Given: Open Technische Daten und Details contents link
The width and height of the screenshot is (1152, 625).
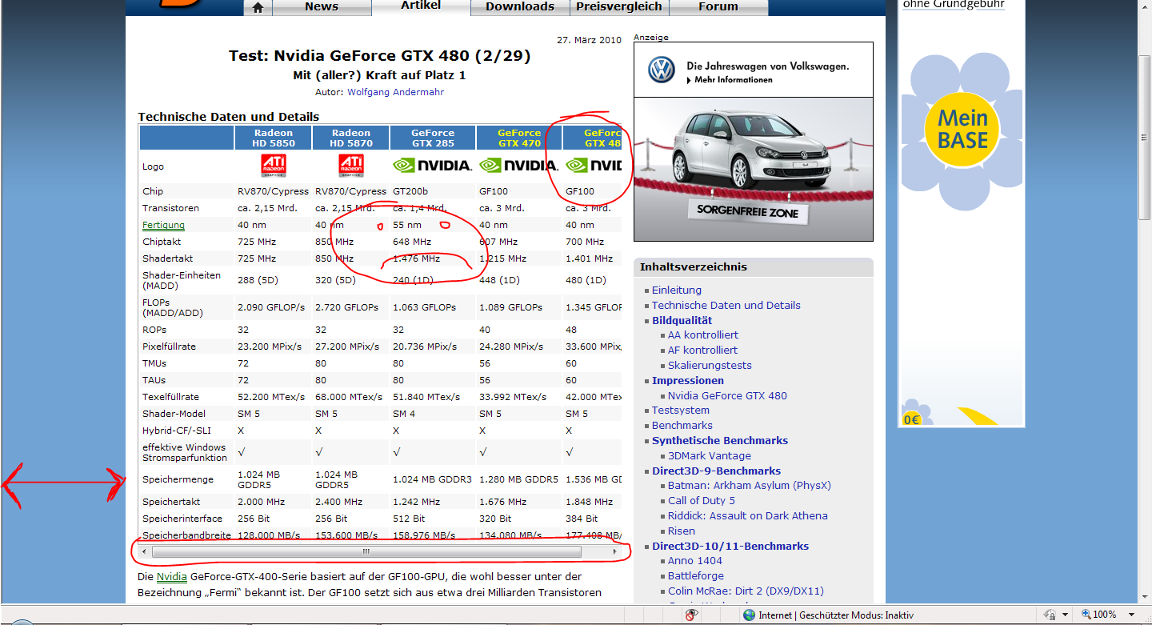Looking at the screenshot, I should pyautogui.click(x=726, y=305).
